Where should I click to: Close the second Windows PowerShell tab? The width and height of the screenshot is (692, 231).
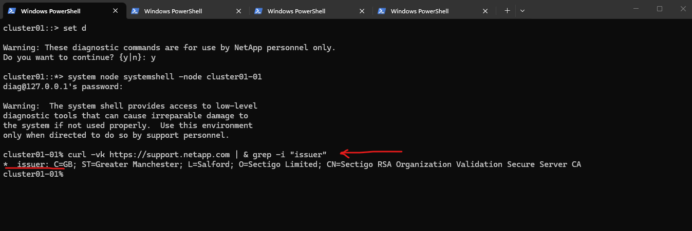(238, 11)
